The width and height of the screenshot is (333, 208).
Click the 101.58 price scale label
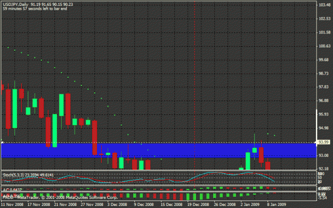click(x=324, y=32)
